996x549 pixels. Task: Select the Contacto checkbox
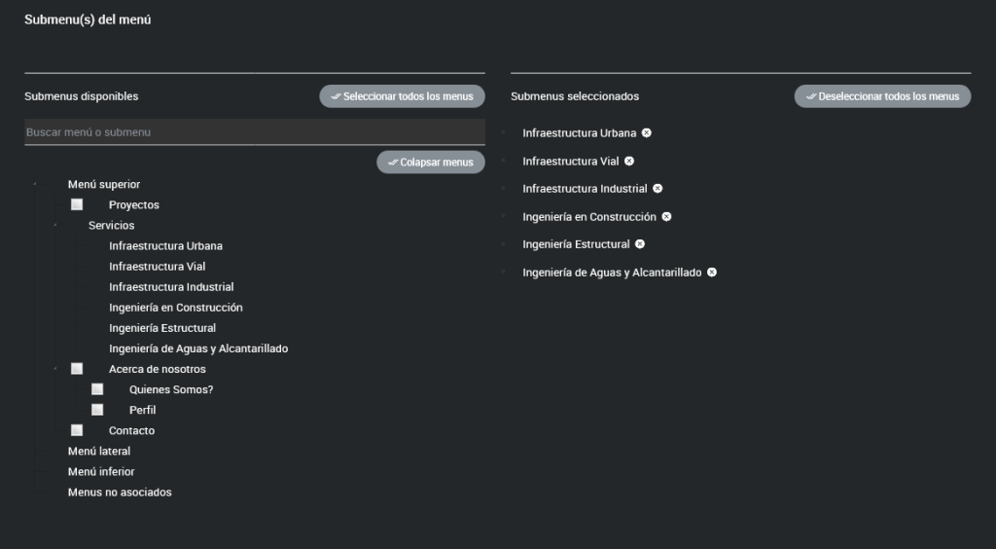77,430
